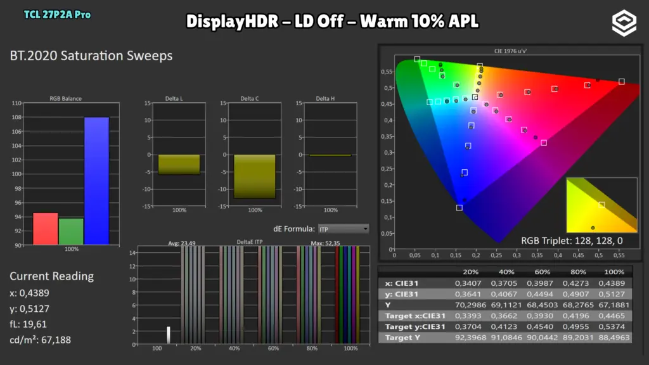Click the blue primary target square in CIE chart

459,208
